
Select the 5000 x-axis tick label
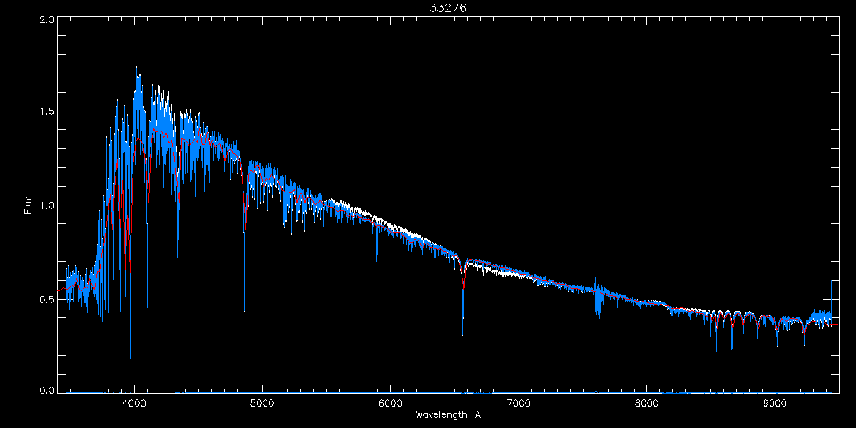pyautogui.click(x=262, y=402)
